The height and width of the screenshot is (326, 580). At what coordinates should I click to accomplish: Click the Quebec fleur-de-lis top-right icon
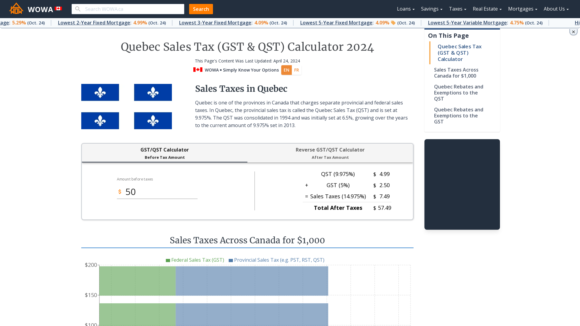coord(153,92)
